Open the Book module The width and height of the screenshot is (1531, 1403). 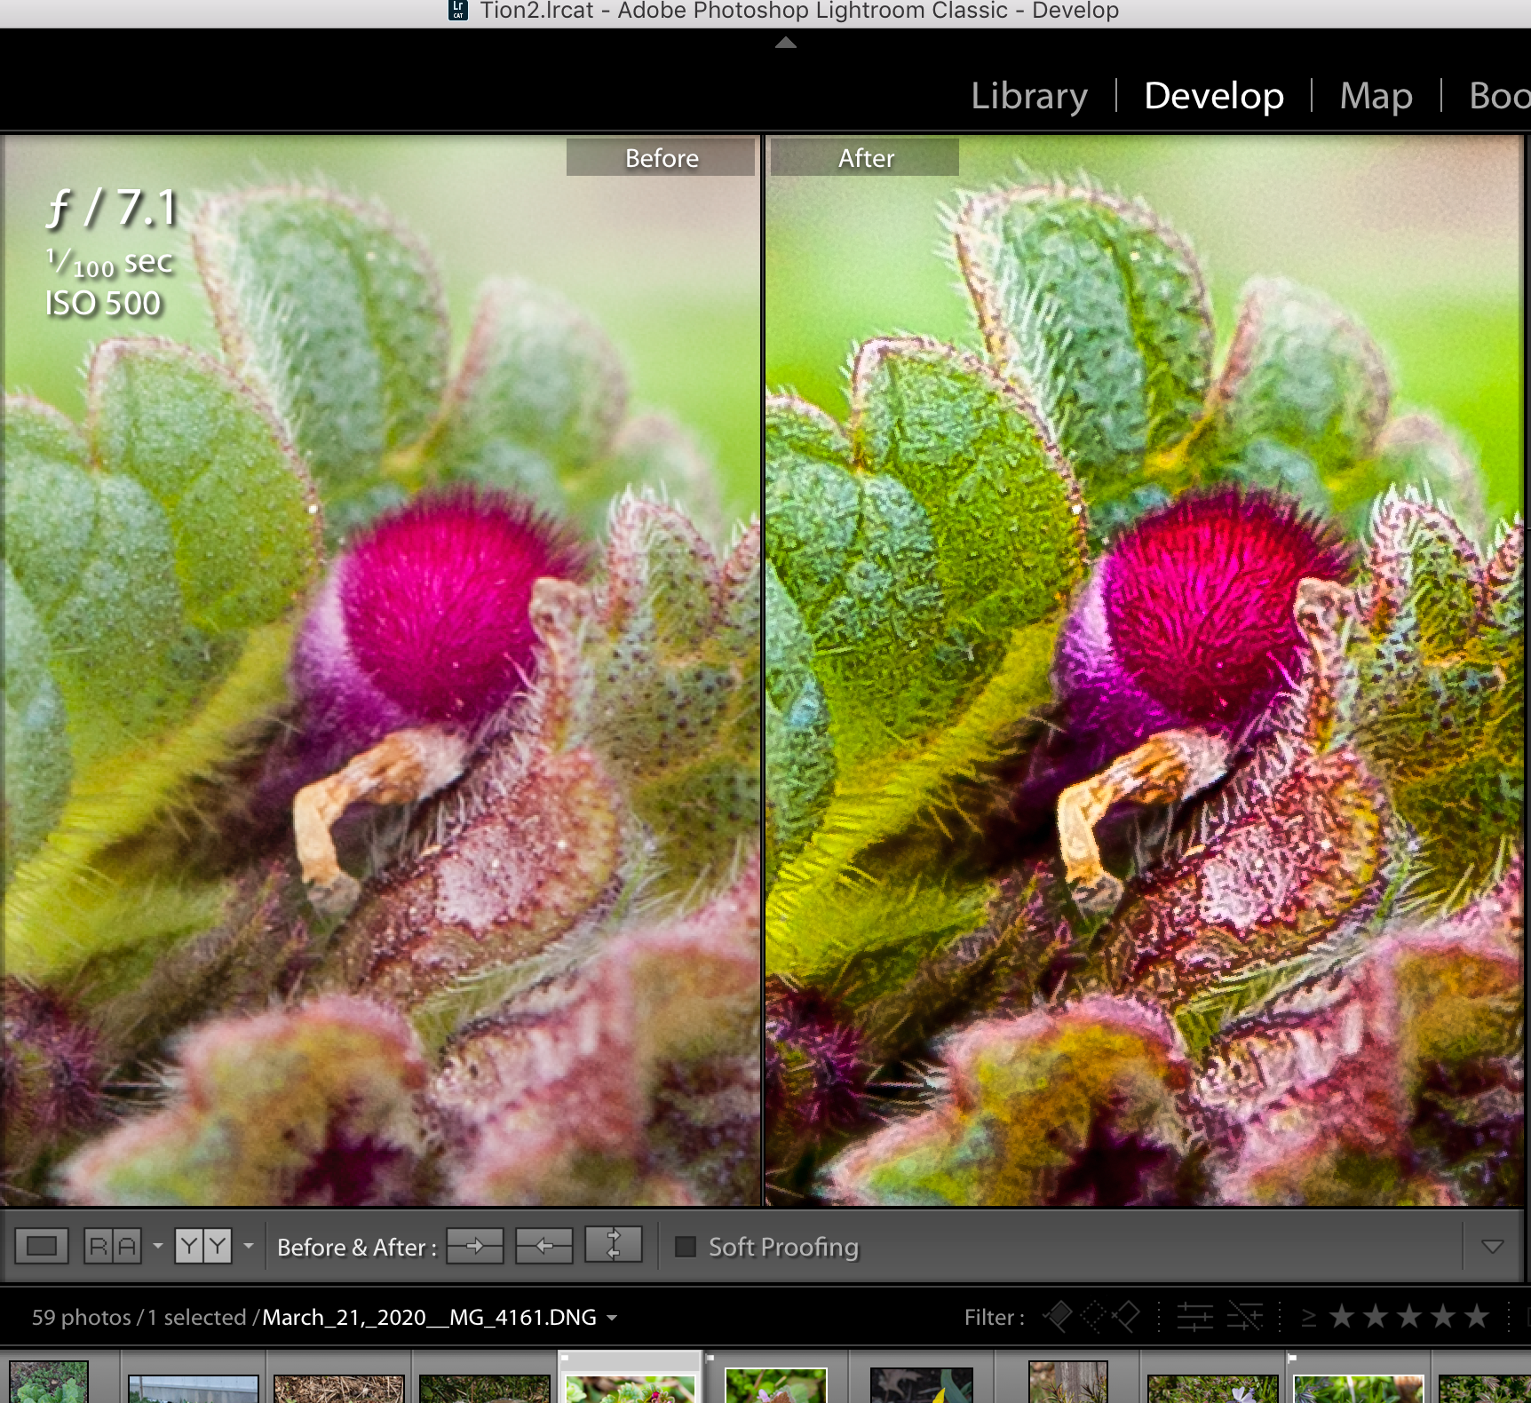click(x=1499, y=96)
